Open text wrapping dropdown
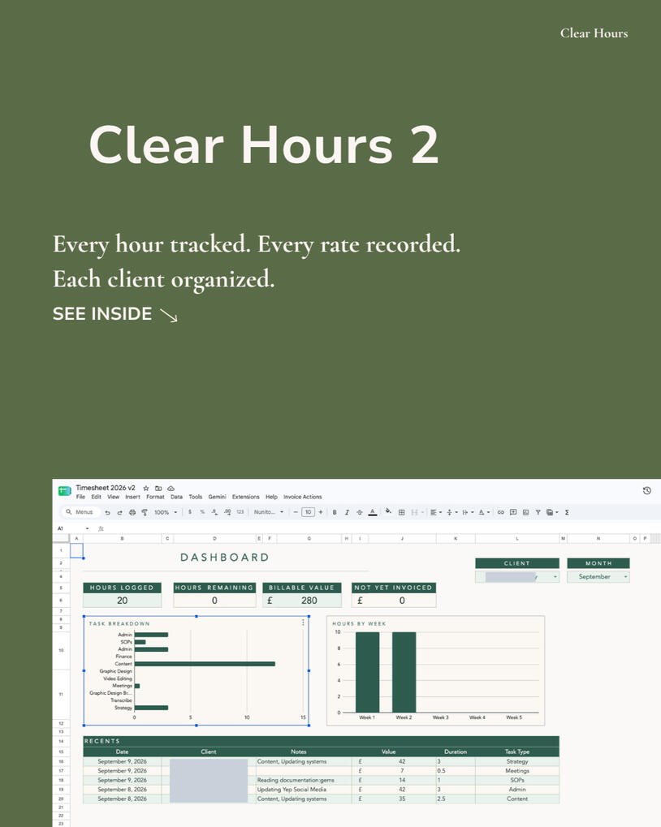This screenshot has width=661, height=827. coord(468,512)
